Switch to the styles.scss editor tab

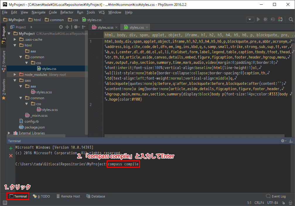tap(105, 28)
